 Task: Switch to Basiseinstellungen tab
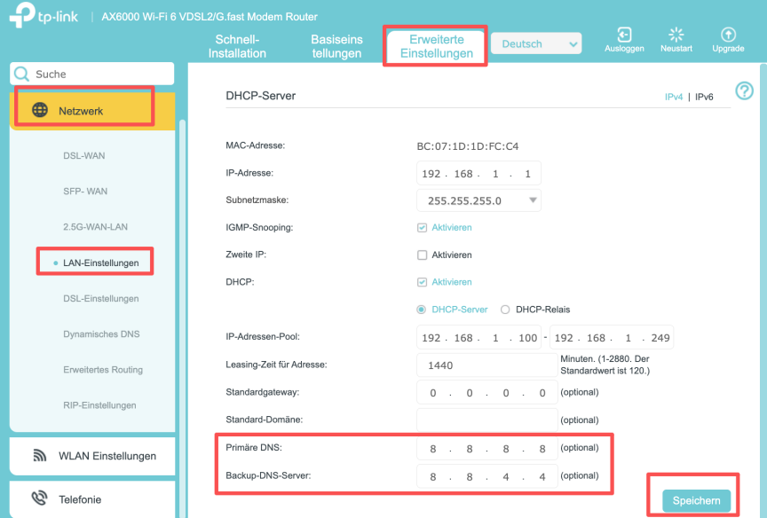pos(337,46)
